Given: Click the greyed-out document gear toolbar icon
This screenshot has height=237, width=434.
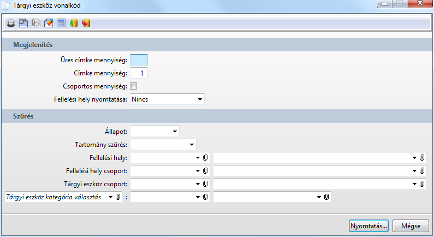Looking at the screenshot, I should (x=36, y=23).
